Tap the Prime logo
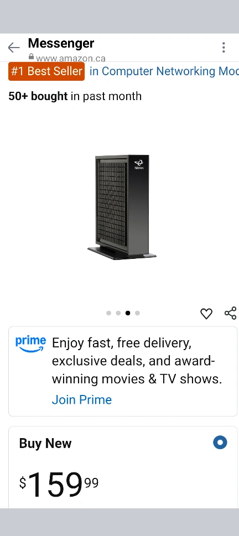The image size is (239, 536). pos(30,344)
